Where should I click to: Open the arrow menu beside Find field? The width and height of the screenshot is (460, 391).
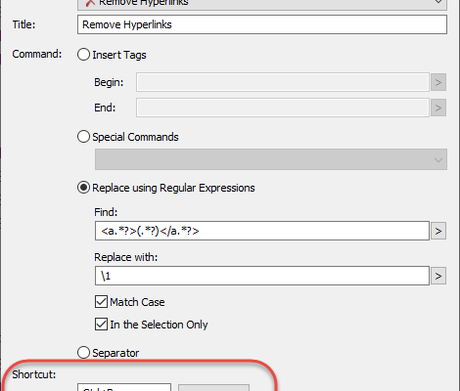[438, 231]
